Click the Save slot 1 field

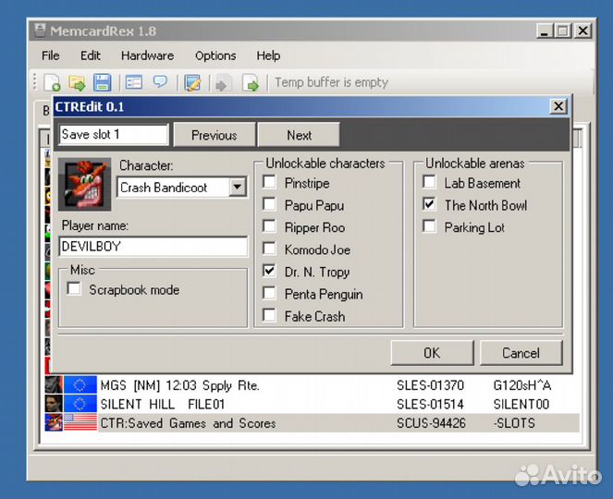[114, 135]
